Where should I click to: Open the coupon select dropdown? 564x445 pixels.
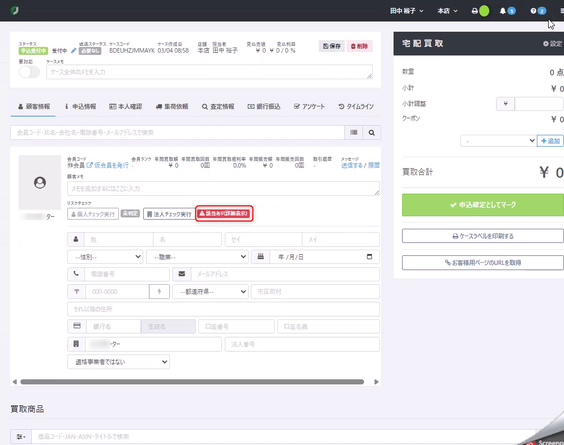click(498, 140)
